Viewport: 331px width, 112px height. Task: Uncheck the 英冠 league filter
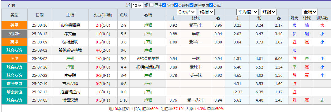[x=211, y=5]
